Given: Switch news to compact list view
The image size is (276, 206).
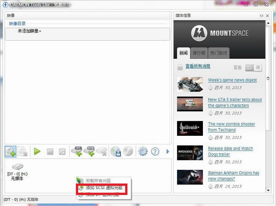Looking at the screenshot, I should [258, 67].
